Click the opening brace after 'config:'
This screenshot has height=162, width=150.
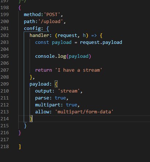tap(48, 29)
